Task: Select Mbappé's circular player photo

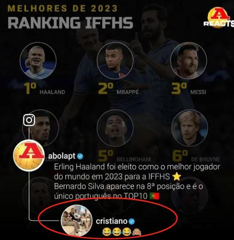Action: pos(115,61)
